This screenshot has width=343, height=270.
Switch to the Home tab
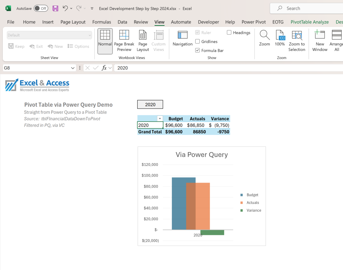pos(29,22)
